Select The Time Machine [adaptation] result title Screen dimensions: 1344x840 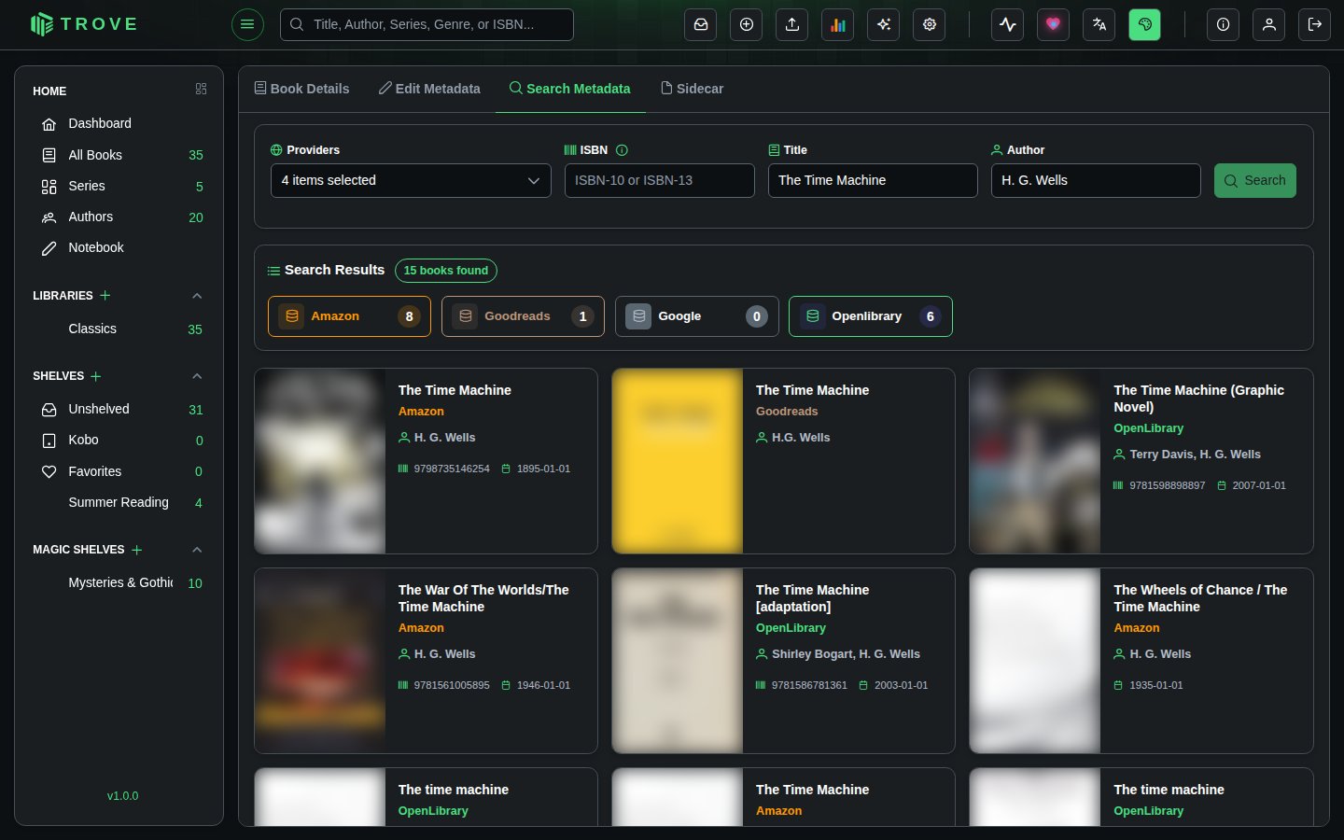[x=812, y=598]
